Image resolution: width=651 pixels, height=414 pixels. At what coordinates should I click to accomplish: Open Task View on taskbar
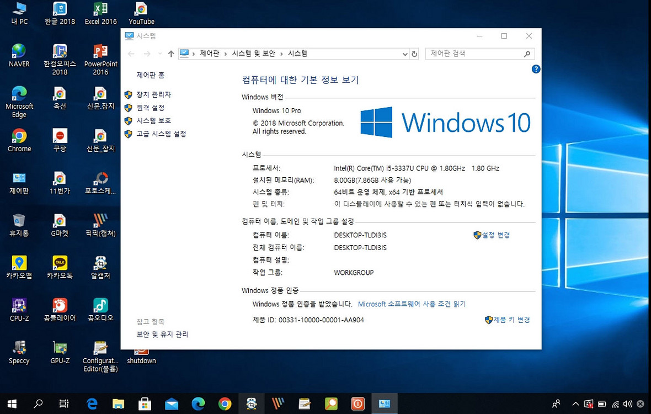pyautogui.click(x=64, y=403)
